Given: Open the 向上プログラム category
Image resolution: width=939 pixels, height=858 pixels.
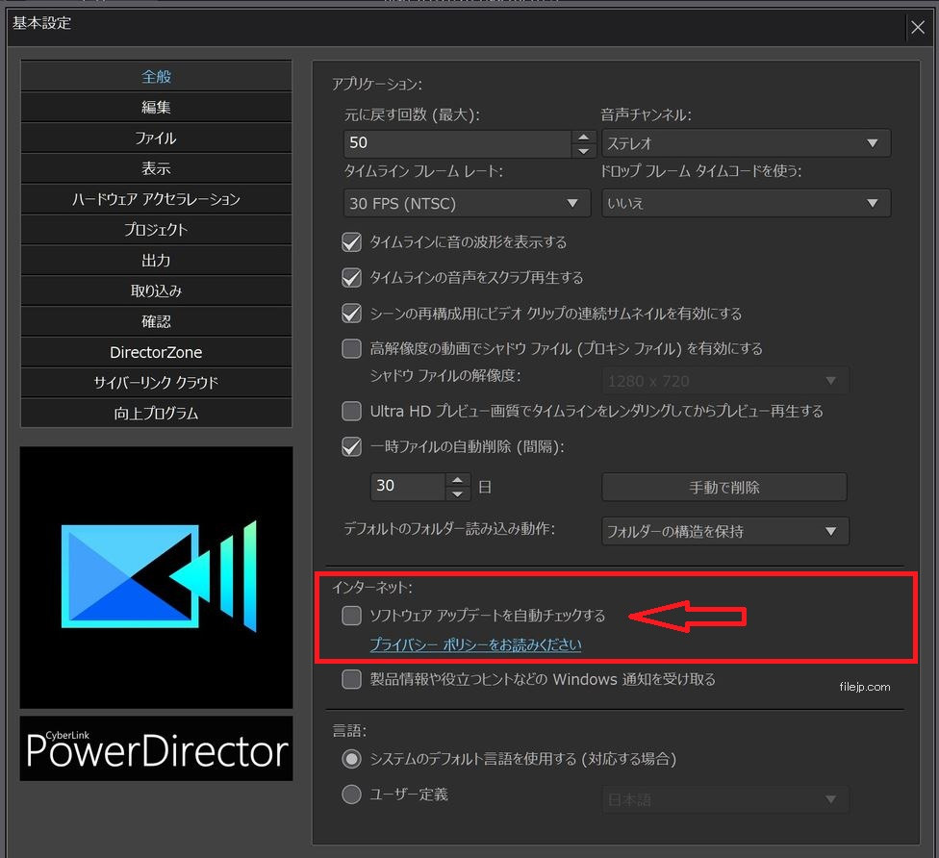Looking at the screenshot, I should tap(156, 414).
